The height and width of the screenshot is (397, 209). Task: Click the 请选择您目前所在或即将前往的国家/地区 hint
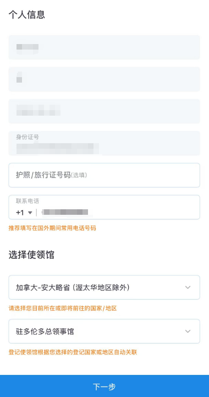point(63,308)
